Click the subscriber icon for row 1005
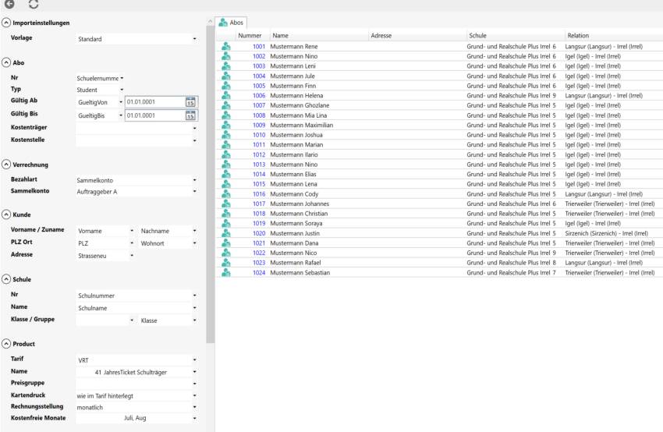The image size is (663, 432). 226,86
